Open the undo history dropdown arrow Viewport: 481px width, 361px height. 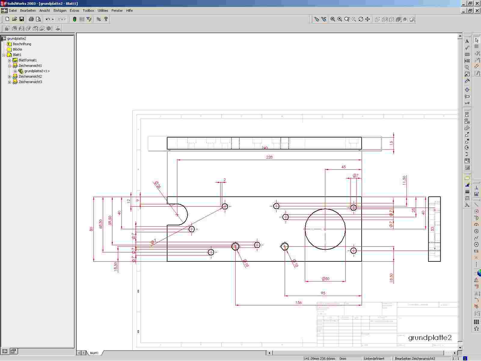(x=53, y=19)
